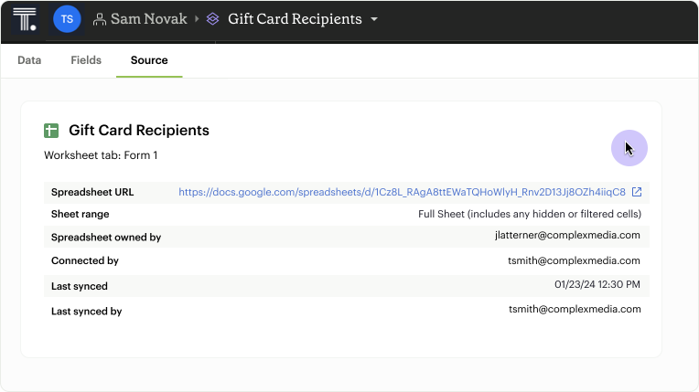This screenshot has width=699, height=392.
Task: Open the TS user avatar
Action: pyautogui.click(x=67, y=19)
